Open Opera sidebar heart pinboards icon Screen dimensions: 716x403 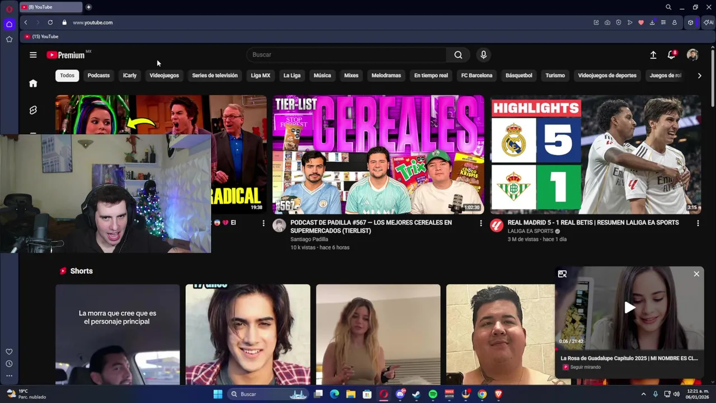[9, 352]
